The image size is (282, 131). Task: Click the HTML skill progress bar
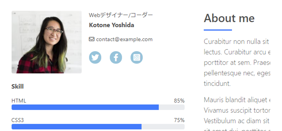point(98,107)
